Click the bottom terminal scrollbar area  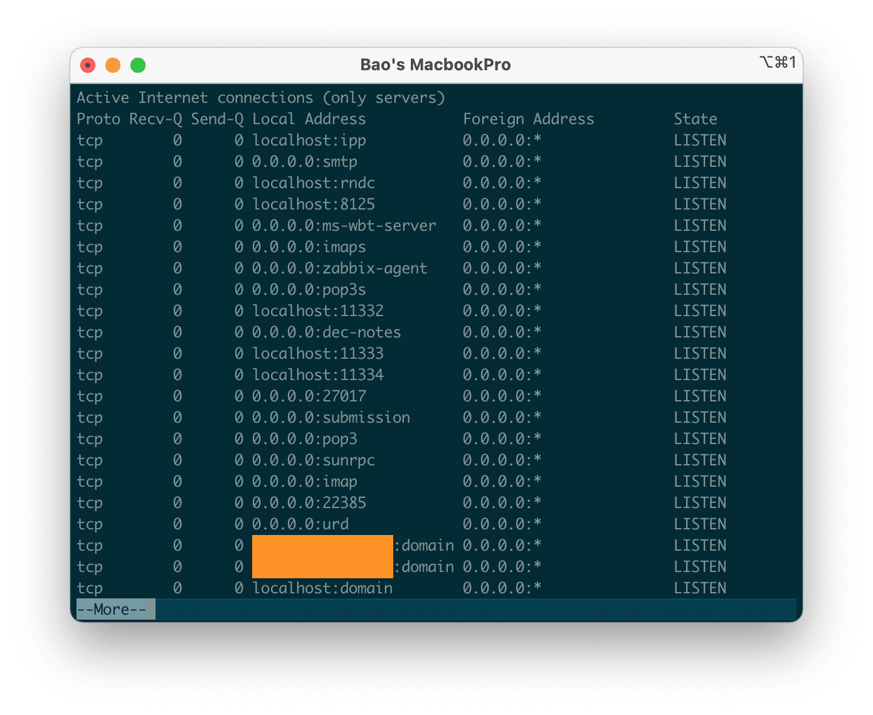coord(477,608)
